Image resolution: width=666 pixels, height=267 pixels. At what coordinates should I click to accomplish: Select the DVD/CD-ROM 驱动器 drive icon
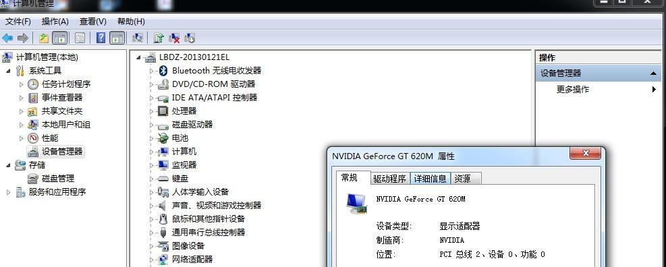163,84
